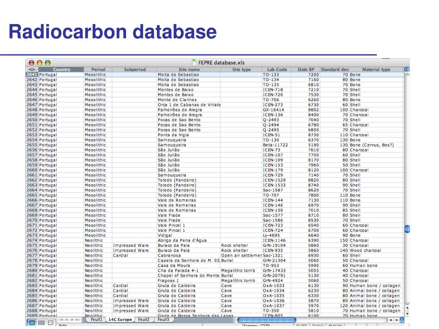439x329 pixels.
Task: Select the 14C Europe sheet tab
Action: (x=120, y=320)
